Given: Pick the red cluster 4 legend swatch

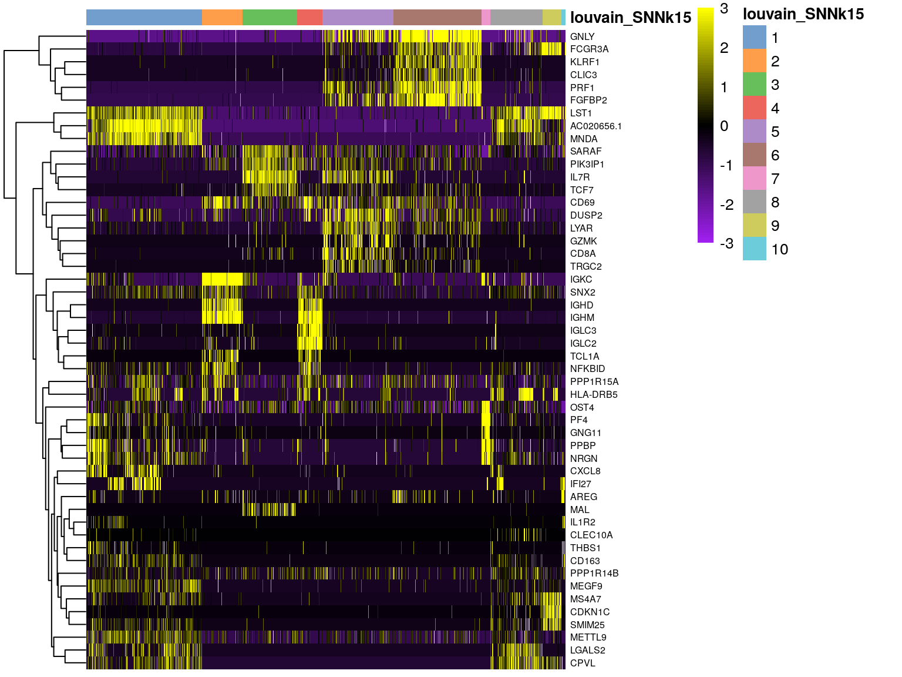Looking at the screenshot, I should pyautogui.click(x=754, y=108).
